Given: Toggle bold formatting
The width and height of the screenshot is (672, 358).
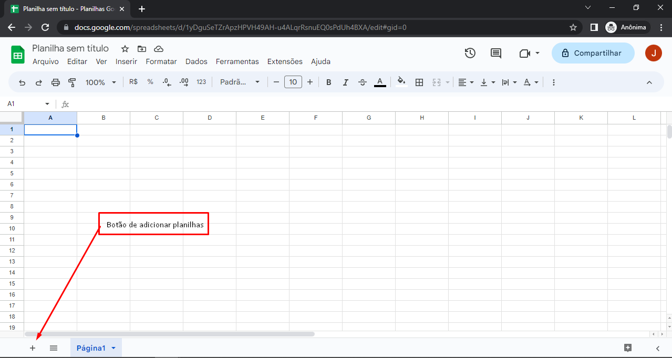Looking at the screenshot, I should click(329, 82).
